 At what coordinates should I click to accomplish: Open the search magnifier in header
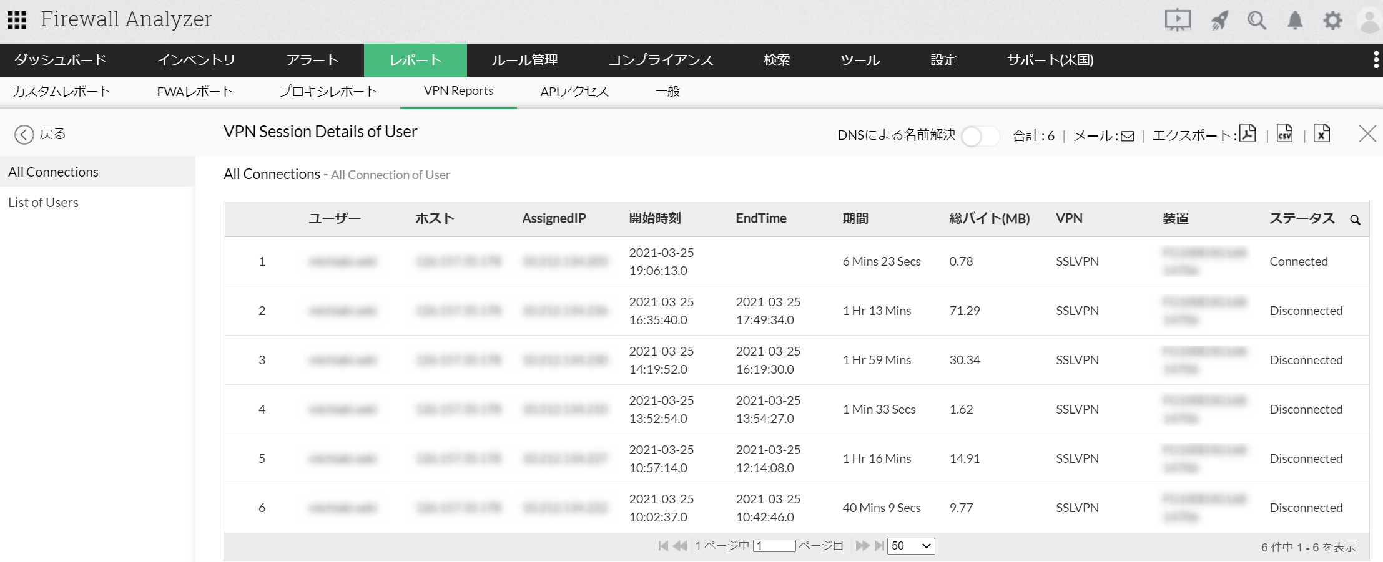click(1256, 21)
